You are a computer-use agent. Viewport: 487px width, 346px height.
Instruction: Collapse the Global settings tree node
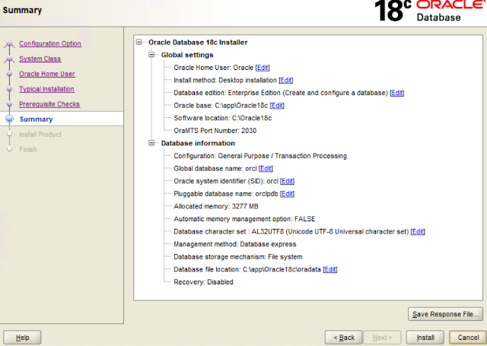coord(151,55)
